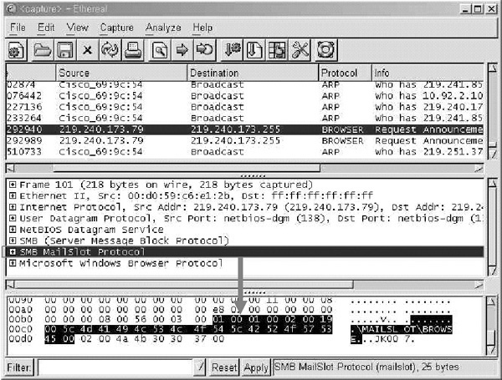502x380 pixels.
Task: Find next packet arrow icon
Action: [x=182, y=50]
